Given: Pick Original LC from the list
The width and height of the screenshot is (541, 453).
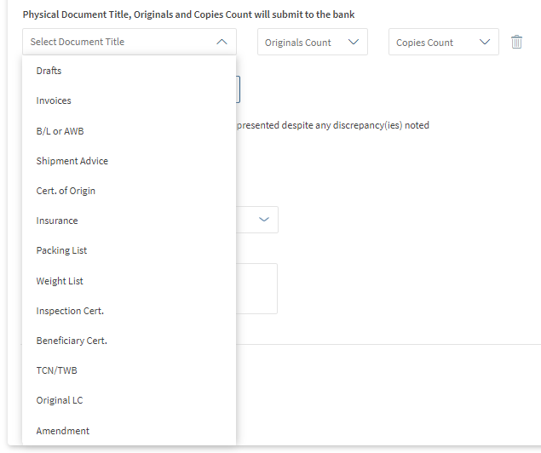Looking at the screenshot, I should point(60,400).
